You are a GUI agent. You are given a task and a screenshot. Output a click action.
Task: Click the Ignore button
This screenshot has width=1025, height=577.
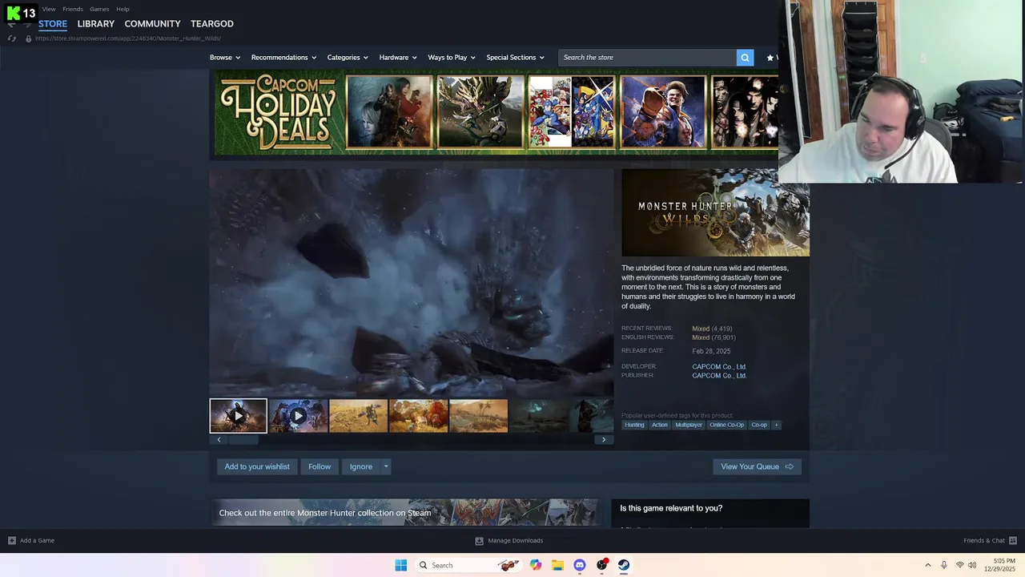(361, 466)
